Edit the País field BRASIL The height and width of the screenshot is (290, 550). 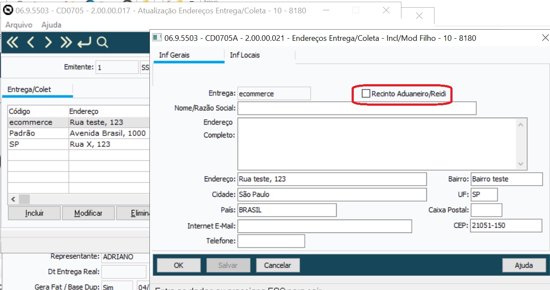pos(287,210)
